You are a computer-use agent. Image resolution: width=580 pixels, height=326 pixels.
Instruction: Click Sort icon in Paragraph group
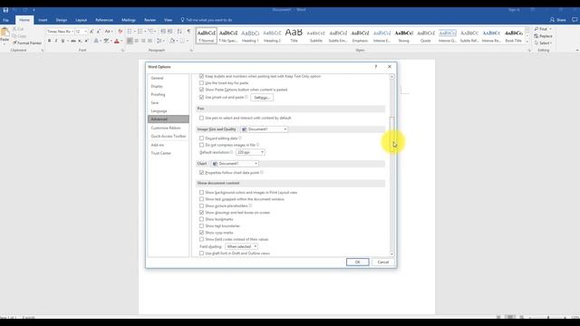(179, 32)
